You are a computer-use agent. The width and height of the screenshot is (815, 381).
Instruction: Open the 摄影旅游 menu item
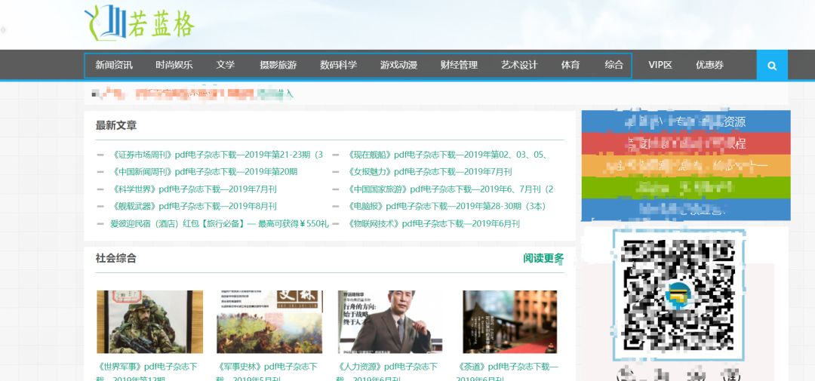278,65
